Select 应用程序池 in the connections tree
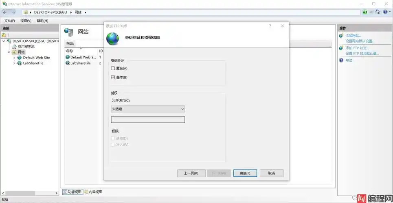 (26, 47)
